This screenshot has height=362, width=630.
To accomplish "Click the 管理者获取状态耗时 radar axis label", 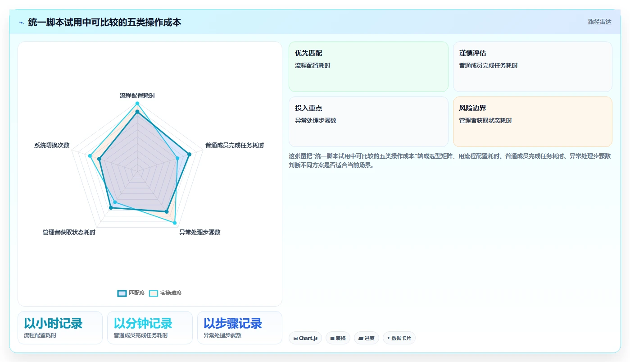I will (69, 232).
